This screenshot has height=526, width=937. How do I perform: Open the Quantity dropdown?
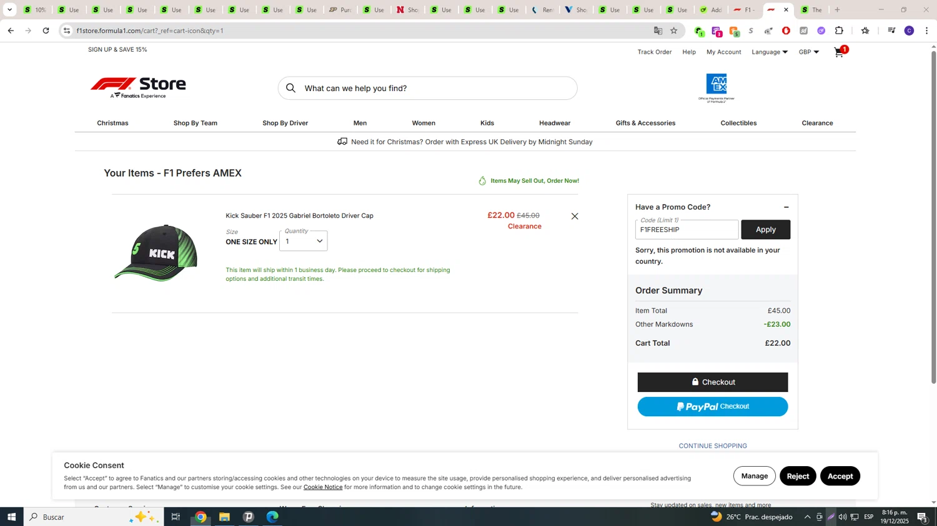[x=304, y=241]
